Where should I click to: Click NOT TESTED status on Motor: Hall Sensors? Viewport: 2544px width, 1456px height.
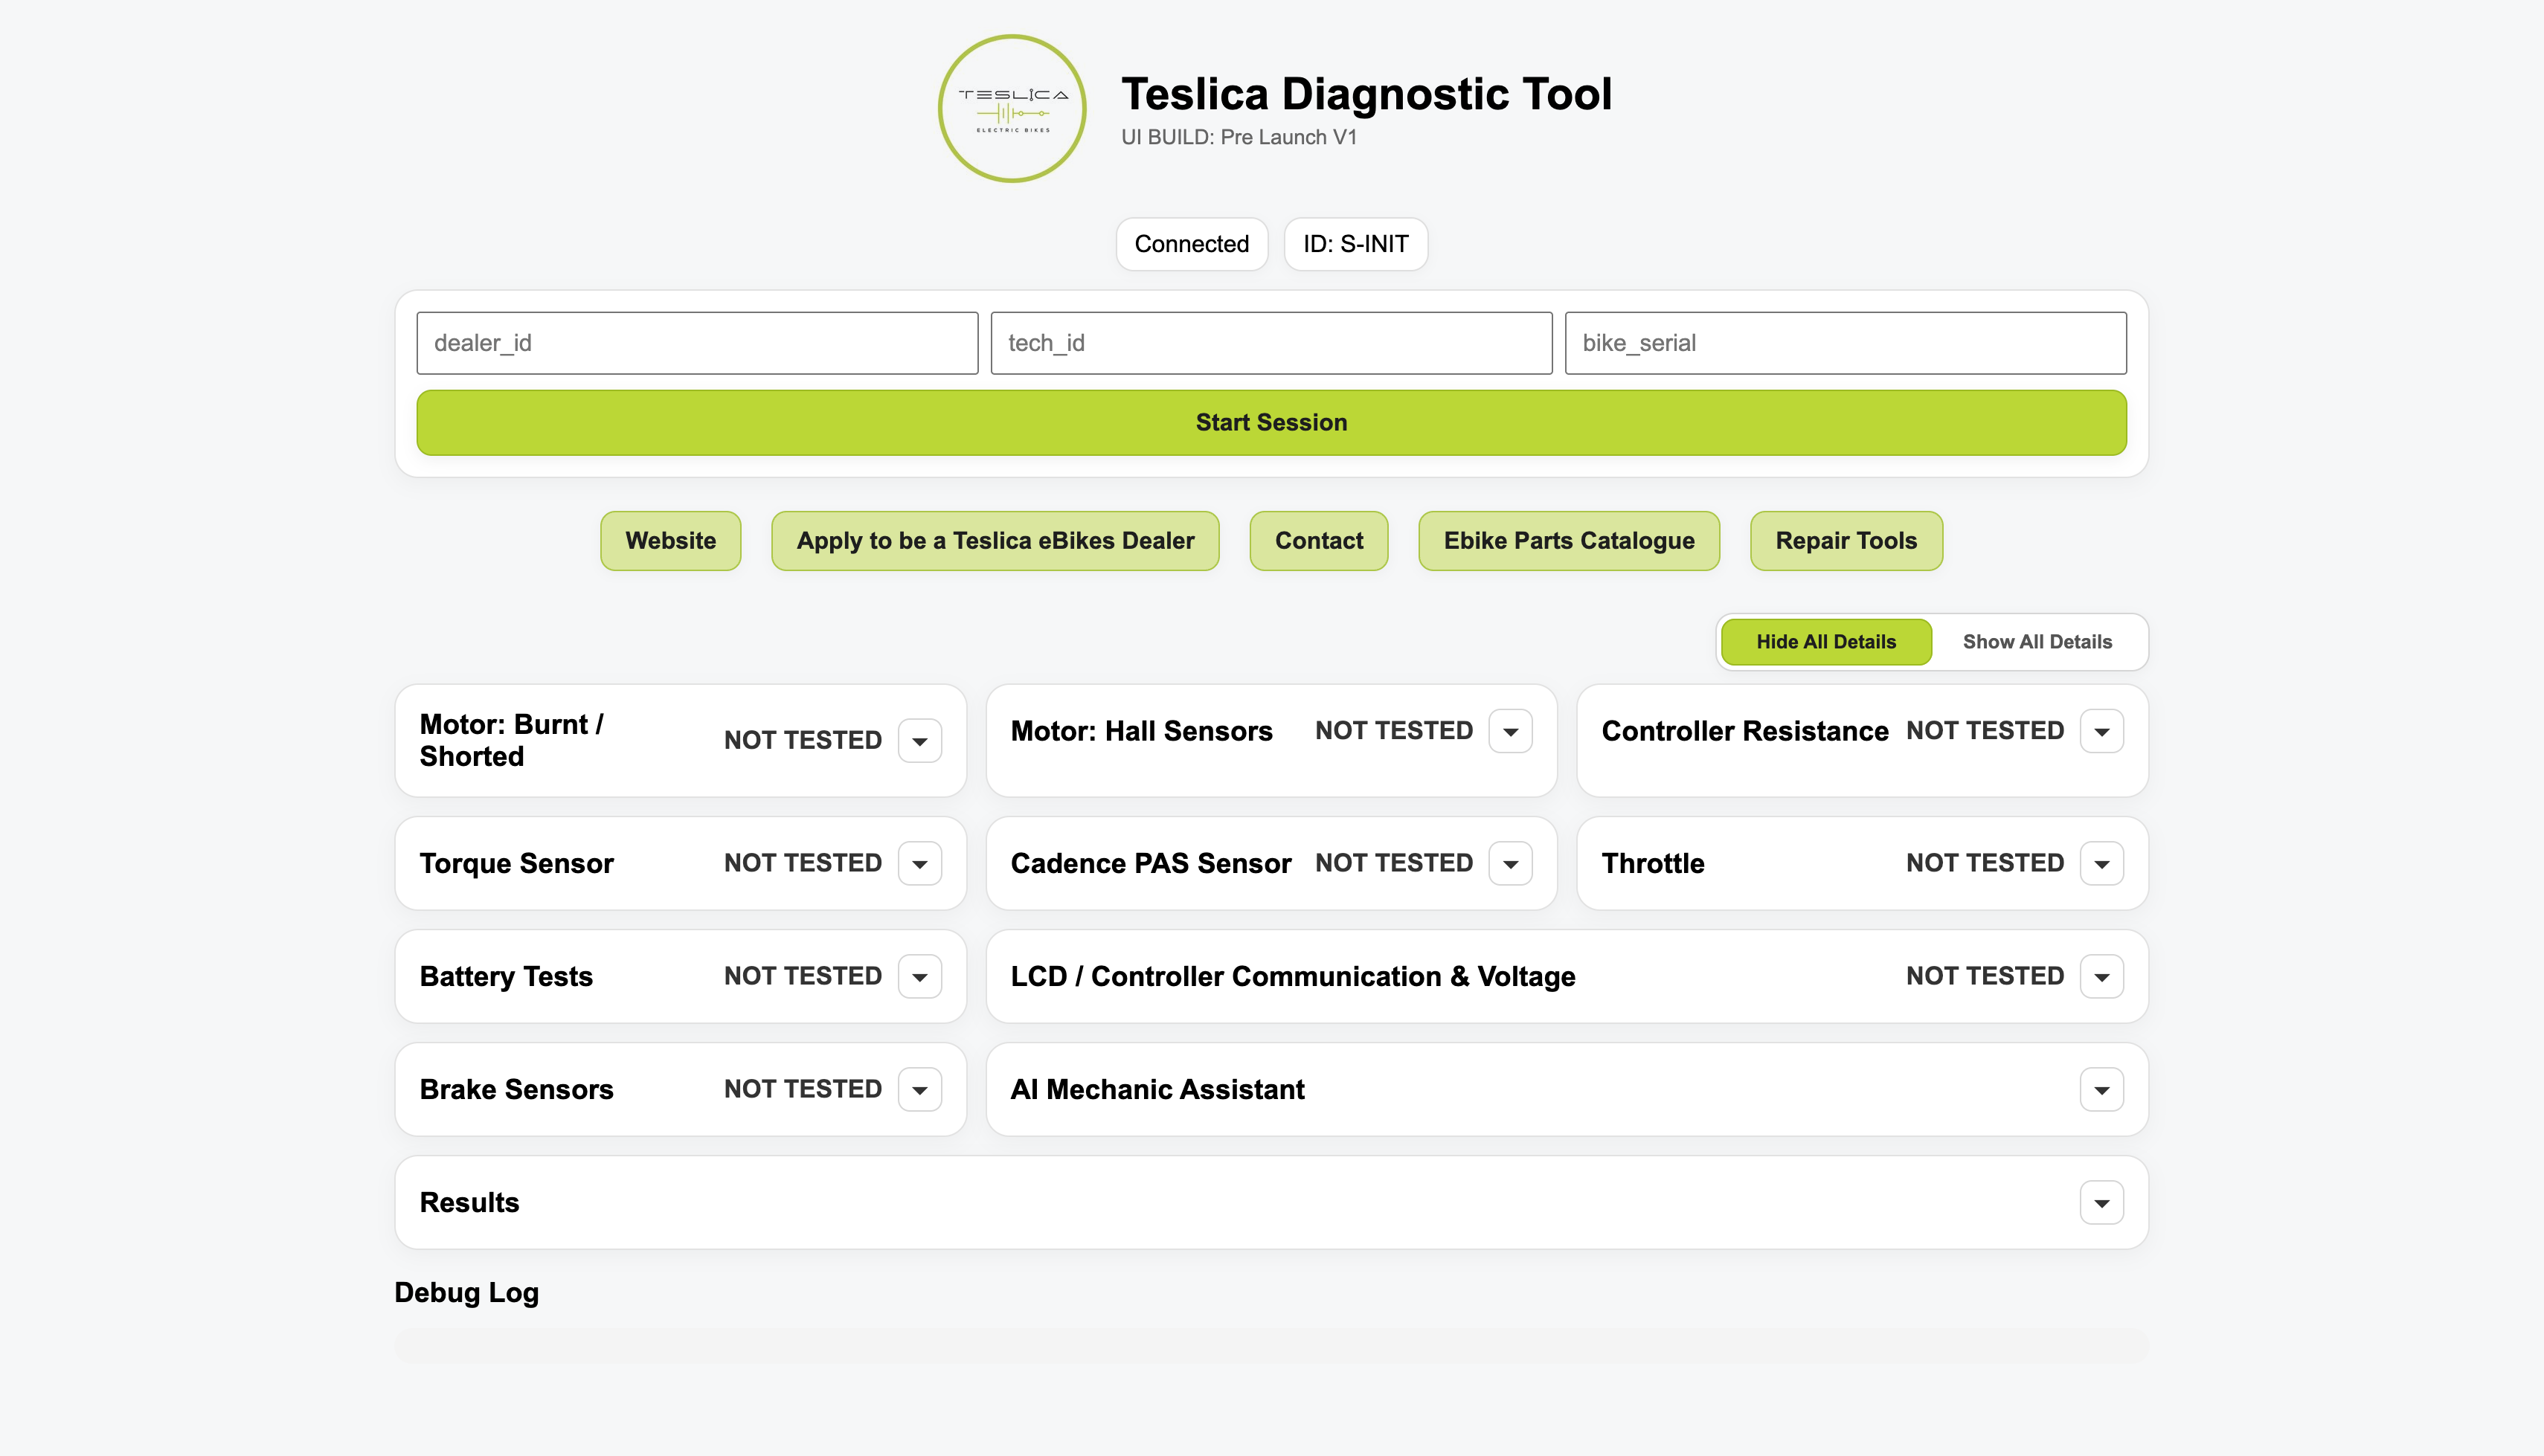tap(1394, 731)
